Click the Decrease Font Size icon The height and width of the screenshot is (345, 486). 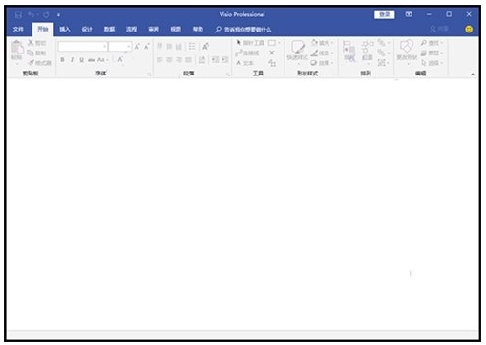147,47
